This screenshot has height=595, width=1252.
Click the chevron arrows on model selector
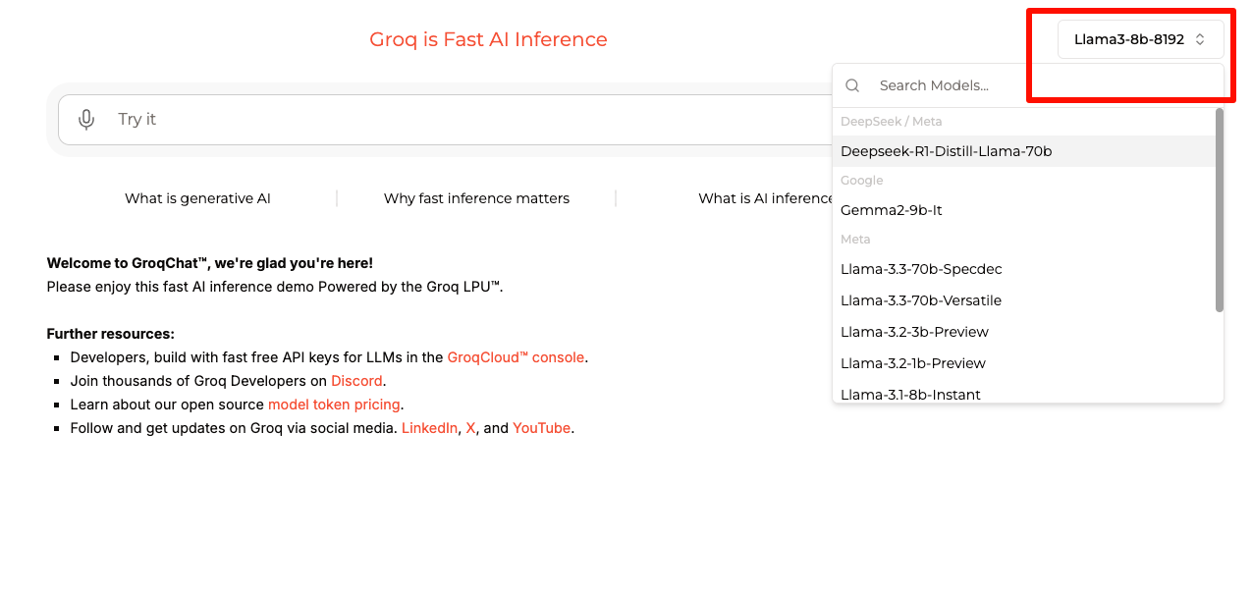coord(1200,39)
